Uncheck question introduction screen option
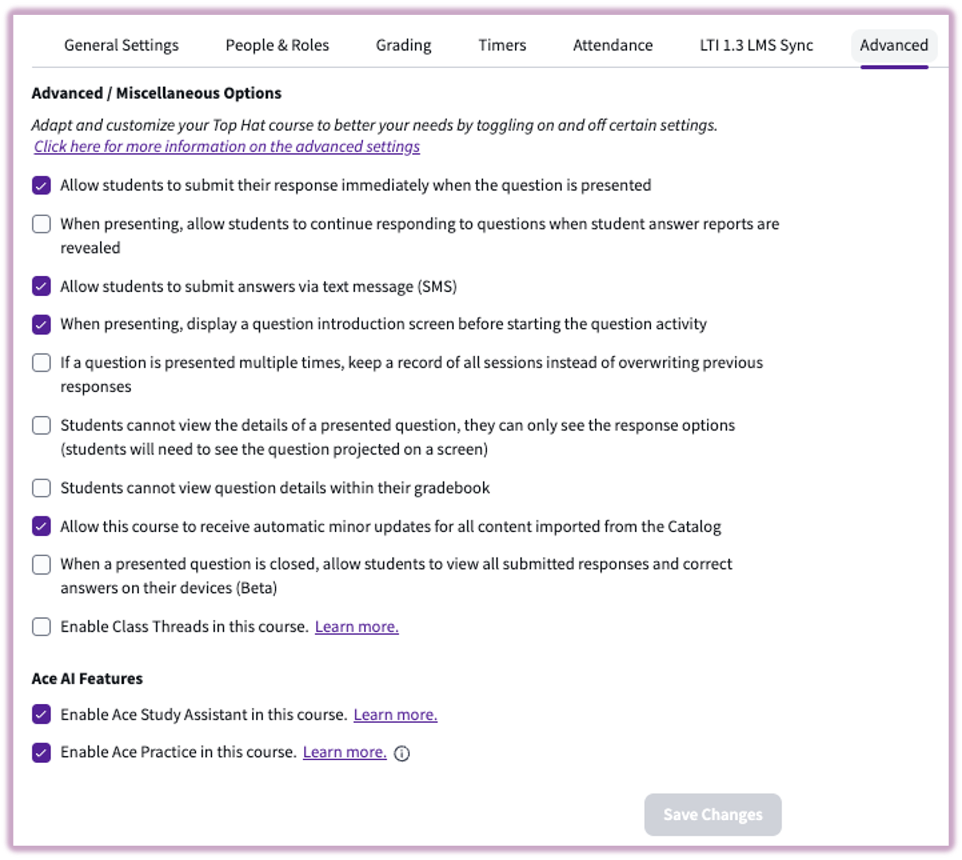962x860 pixels. point(41,324)
